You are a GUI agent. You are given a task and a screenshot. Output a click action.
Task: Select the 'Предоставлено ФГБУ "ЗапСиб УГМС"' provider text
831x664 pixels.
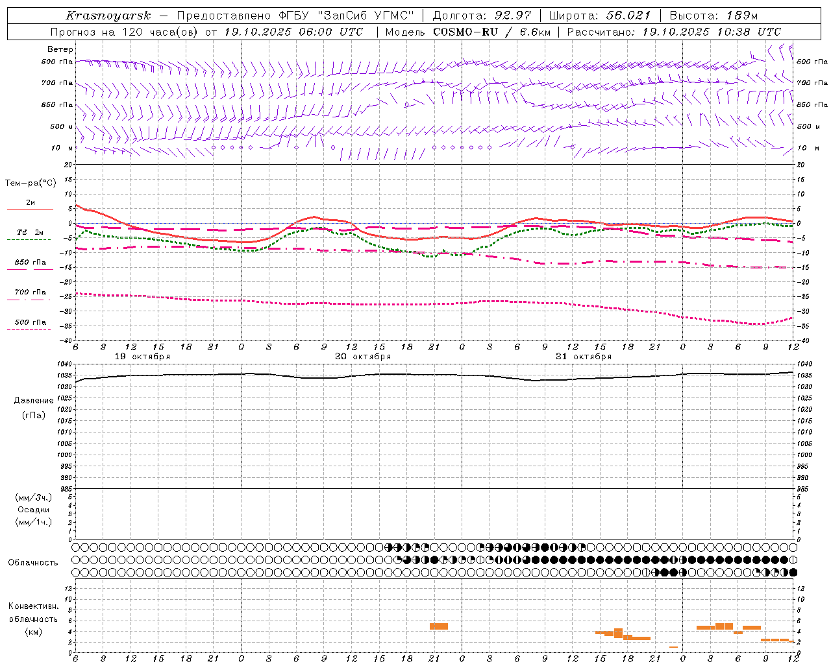tap(296, 16)
